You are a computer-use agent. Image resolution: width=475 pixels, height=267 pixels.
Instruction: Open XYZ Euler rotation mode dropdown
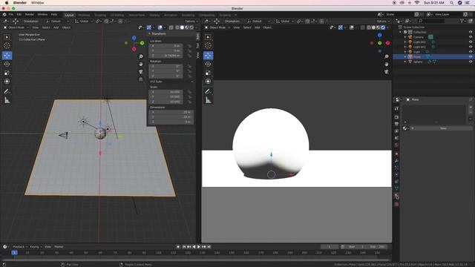(x=171, y=82)
